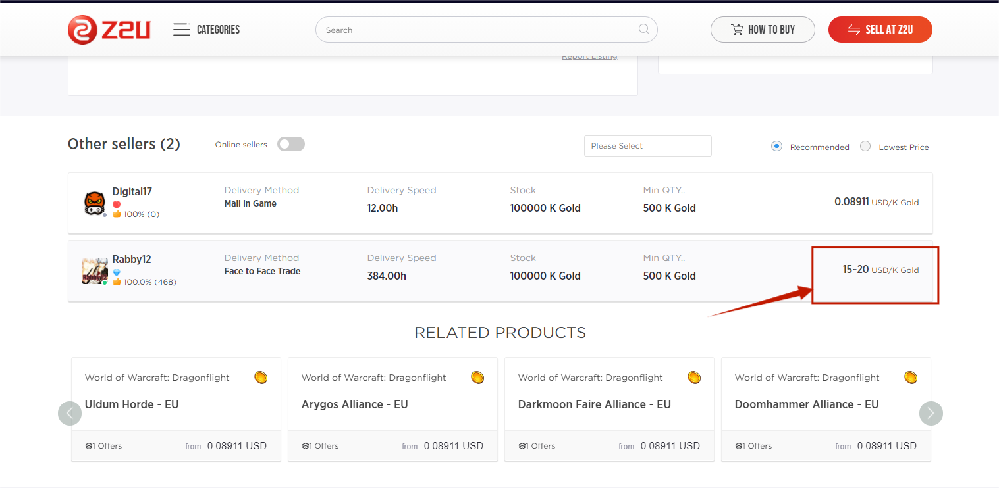Screen dimensions: 999x488
Task: Click the Sell at Z2U button
Action: pyautogui.click(x=880, y=30)
